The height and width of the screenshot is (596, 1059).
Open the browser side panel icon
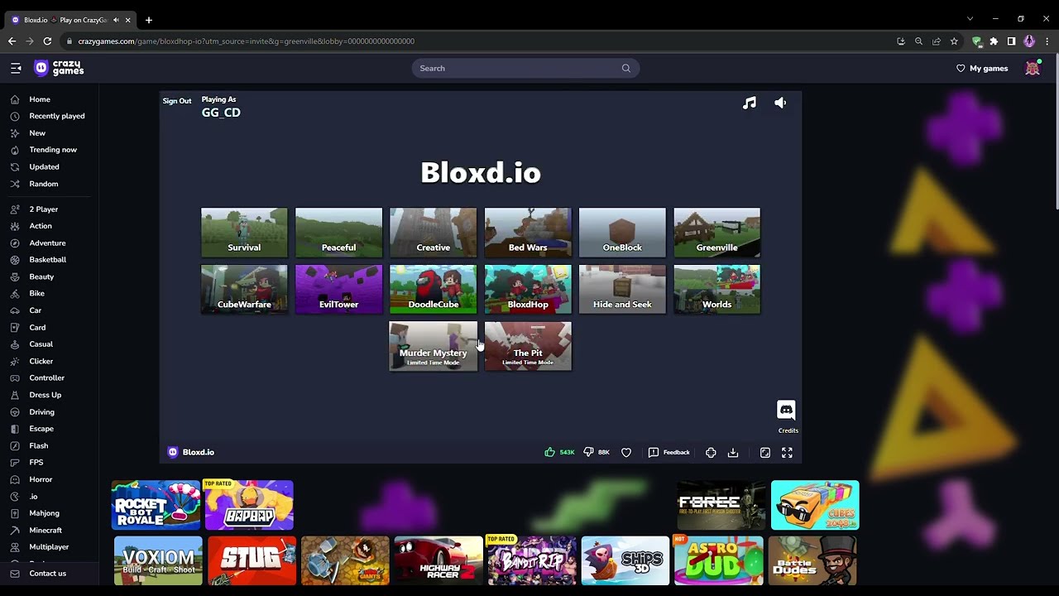coord(1011,41)
